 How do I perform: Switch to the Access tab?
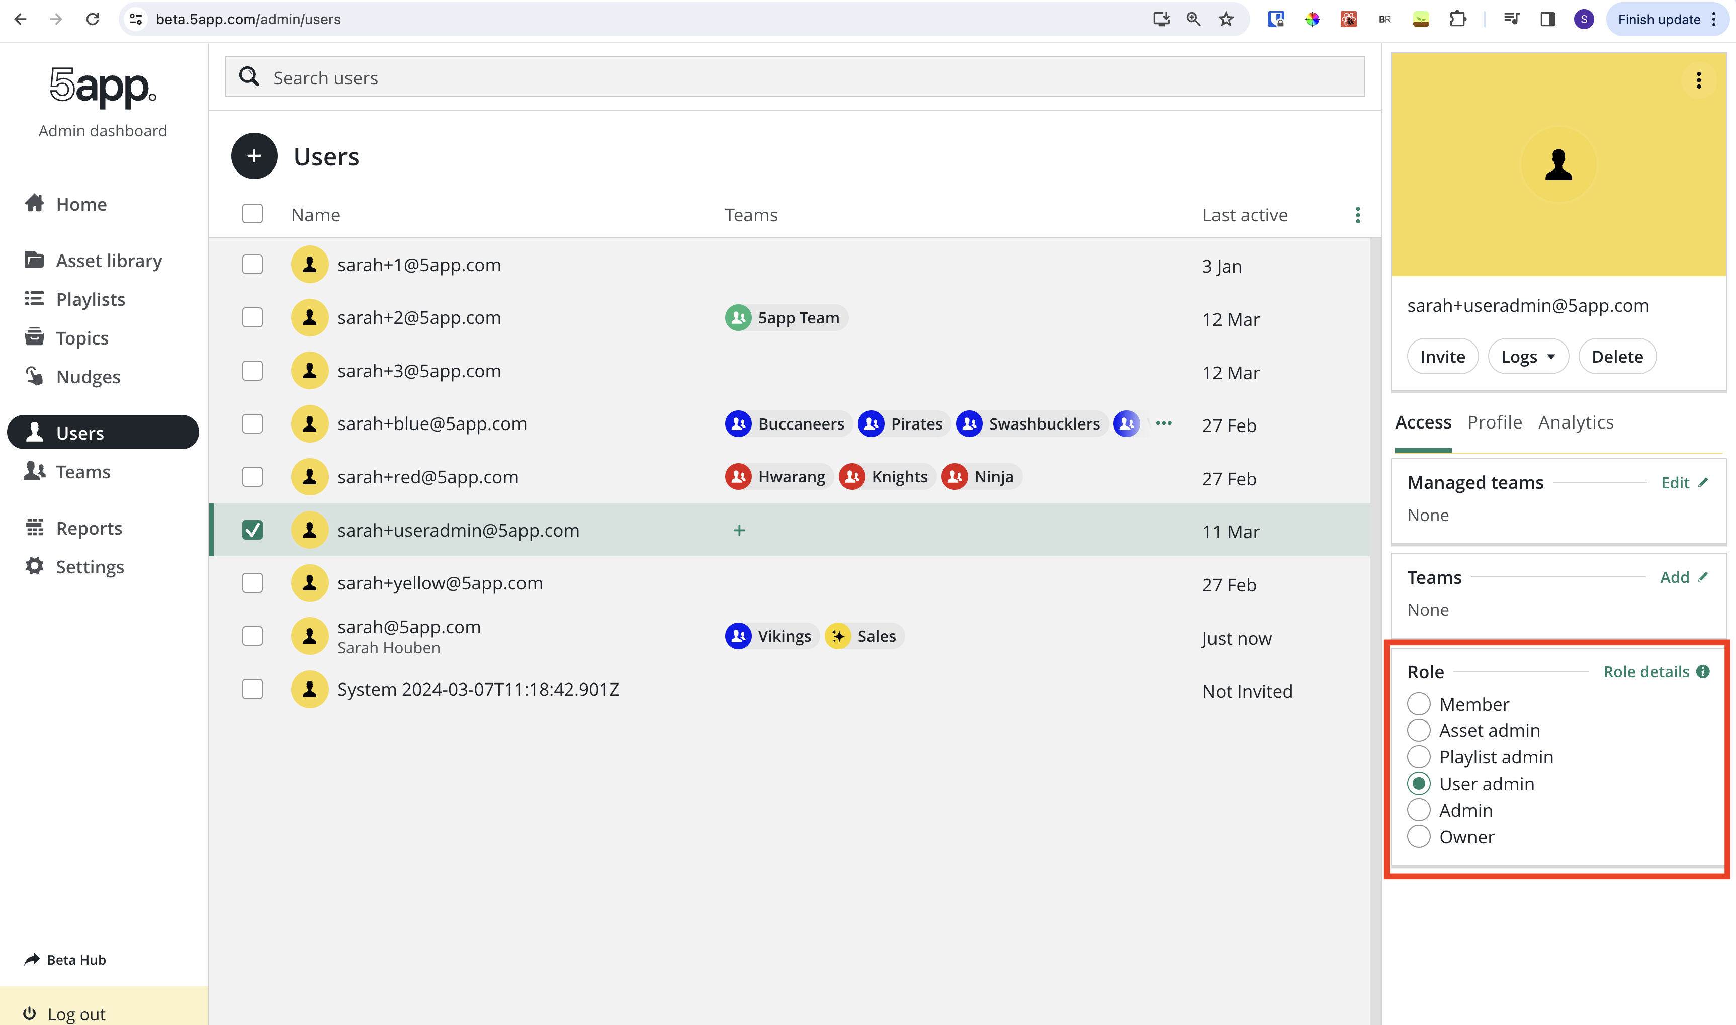click(x=1423, y=422)
